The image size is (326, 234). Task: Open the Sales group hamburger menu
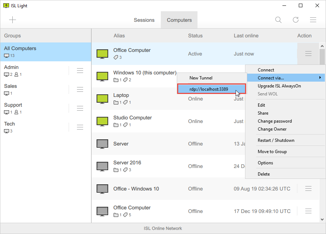pos(80,89)
